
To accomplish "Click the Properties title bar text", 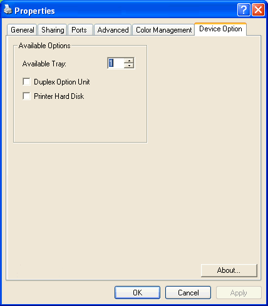I will click(x=34, y=11).
